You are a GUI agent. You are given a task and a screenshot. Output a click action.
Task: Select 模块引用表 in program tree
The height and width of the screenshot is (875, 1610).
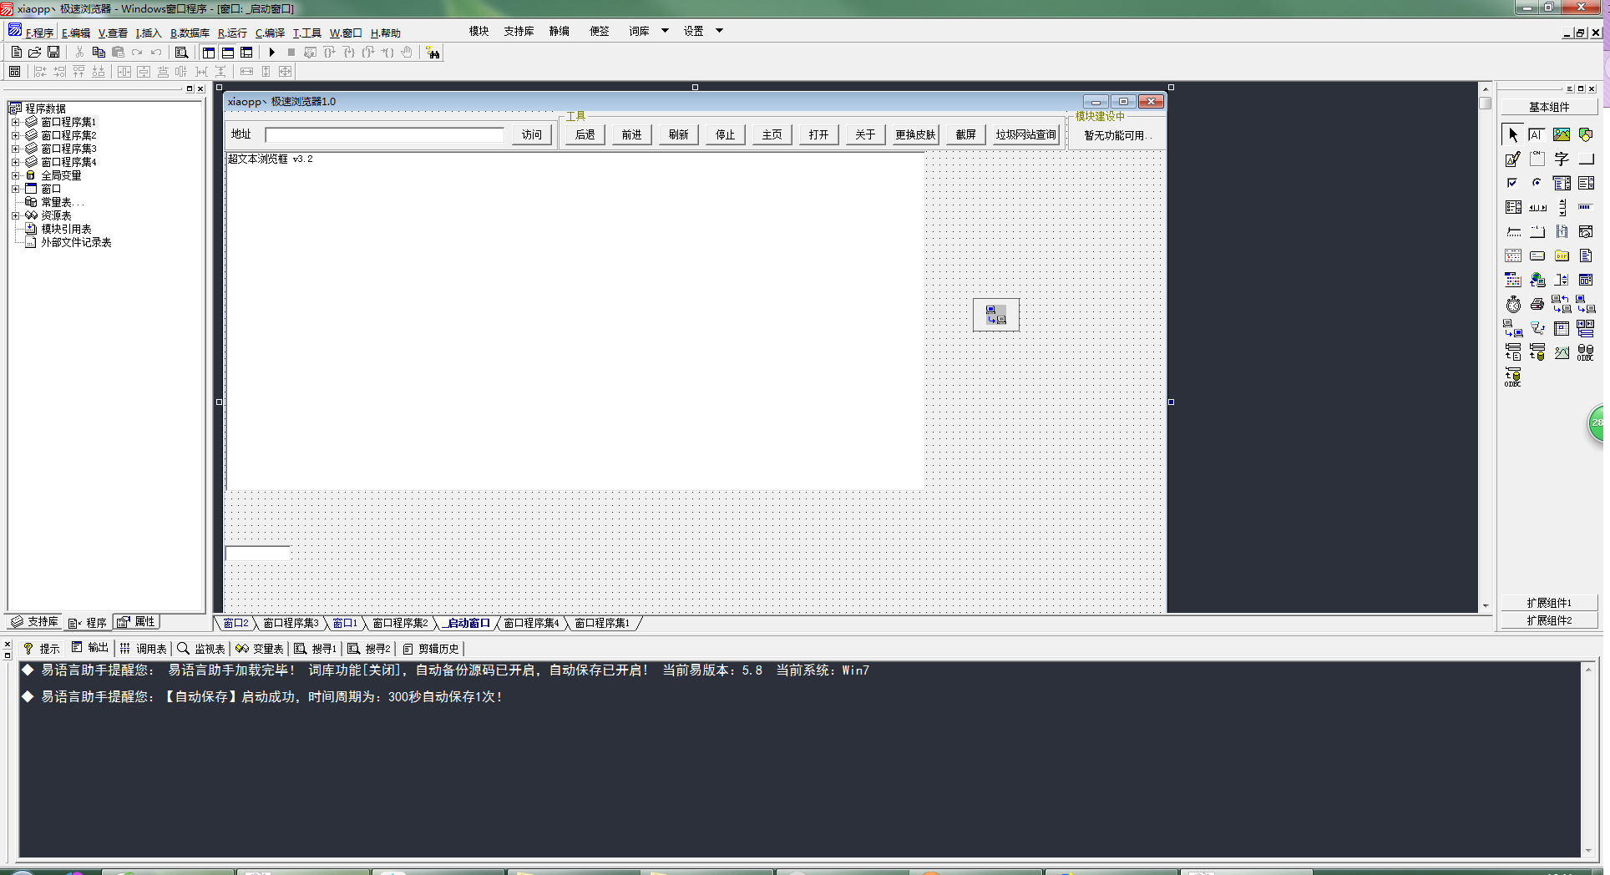pyautogui.click(x=66, y=229)
